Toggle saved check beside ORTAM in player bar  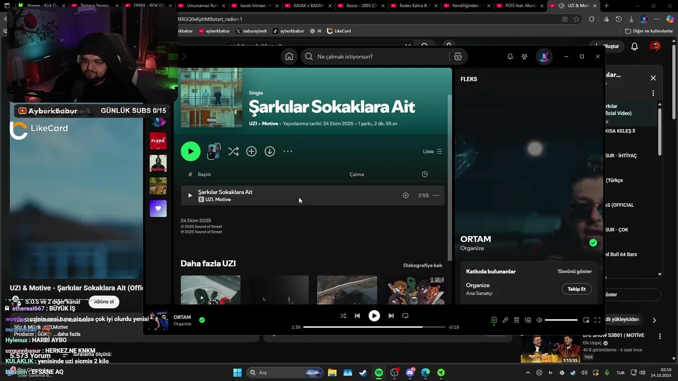pyautogui.click(x=202, y=320)
